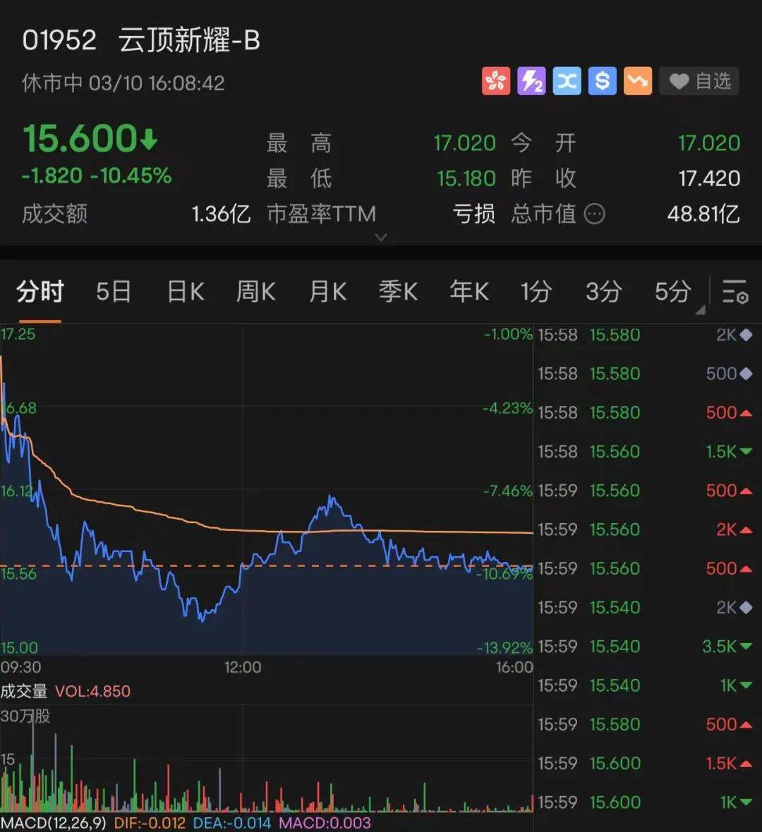
Task: Open chart settings list icon
Action: 735,292
